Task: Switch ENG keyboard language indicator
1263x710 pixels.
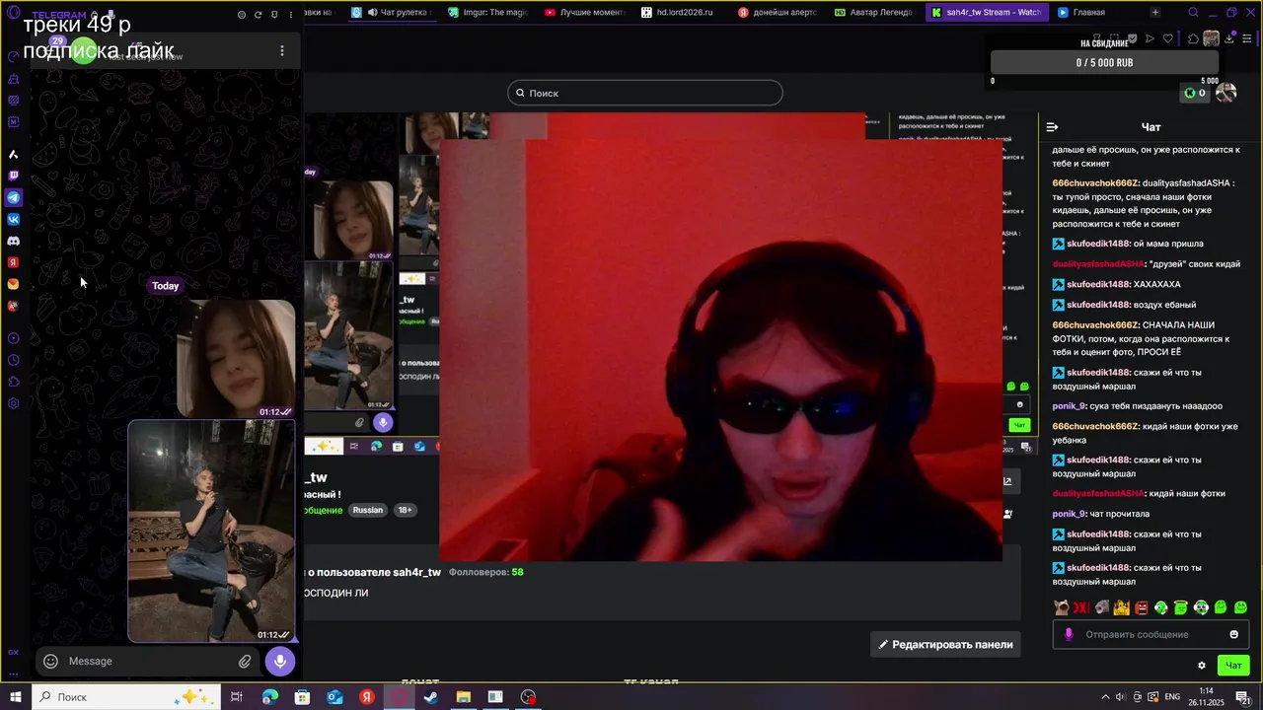Action: pyautogui.click(x=1172, y=697)
